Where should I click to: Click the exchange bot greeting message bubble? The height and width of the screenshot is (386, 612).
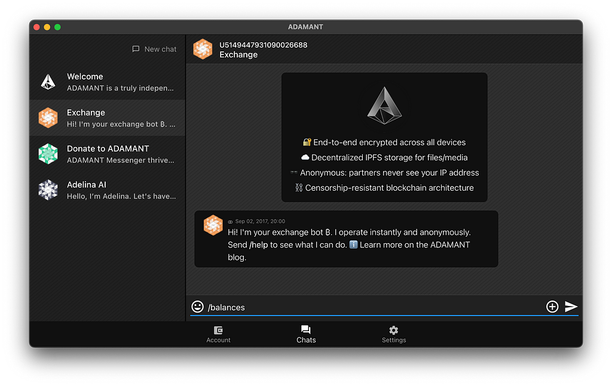click(x=346, y=239)
